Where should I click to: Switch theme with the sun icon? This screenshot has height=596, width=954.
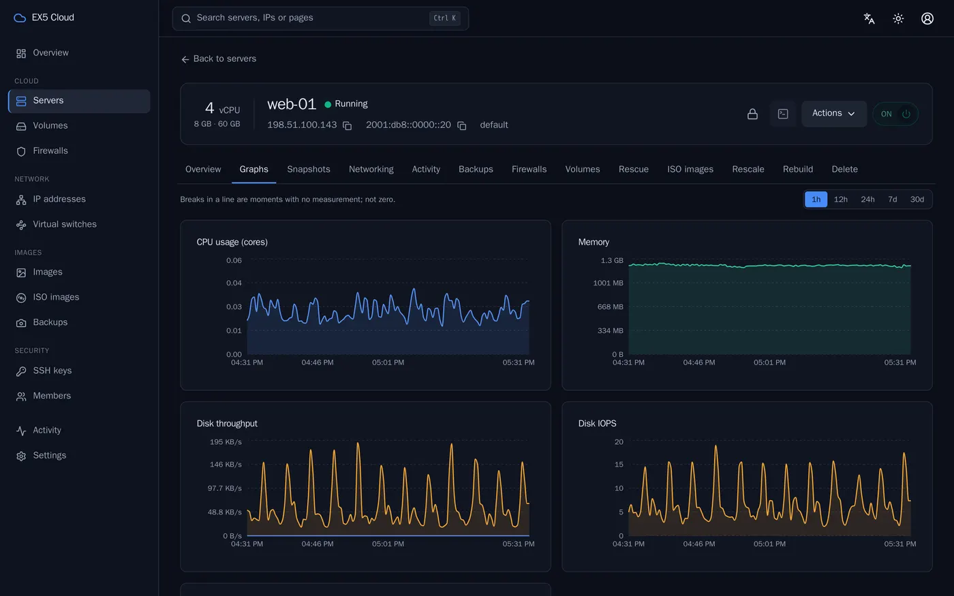click(898, 18)
